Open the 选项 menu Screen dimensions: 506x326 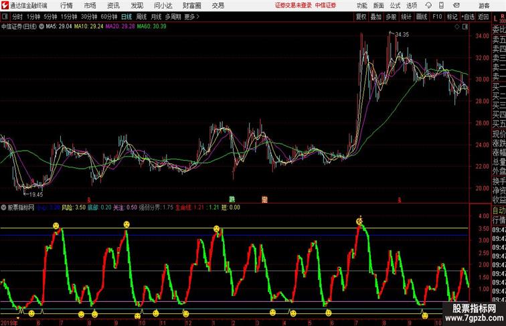tap(412, 5)
